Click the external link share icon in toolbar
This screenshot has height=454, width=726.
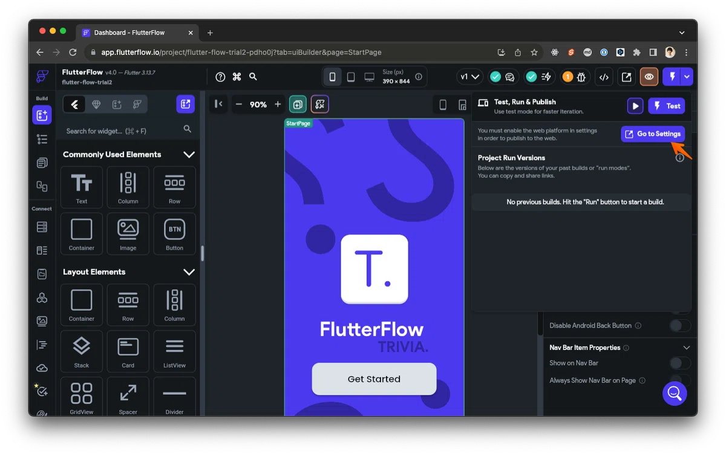click(626, 77)
